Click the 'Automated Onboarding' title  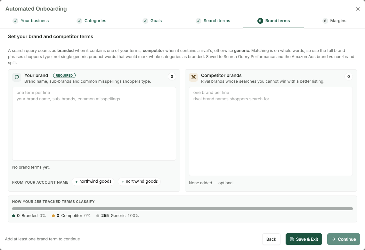[x=36, y=9]
